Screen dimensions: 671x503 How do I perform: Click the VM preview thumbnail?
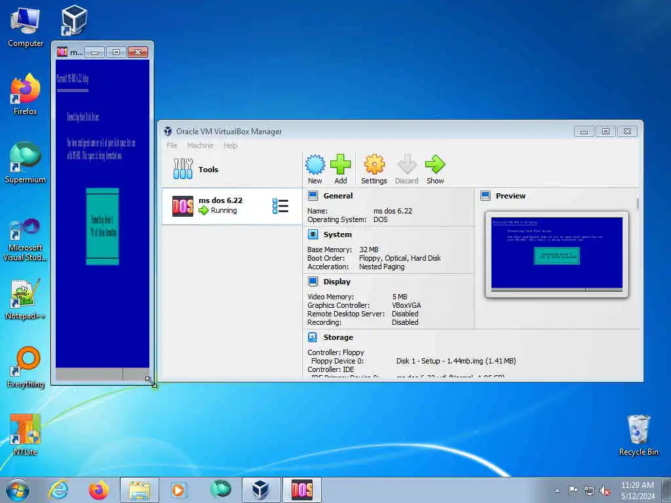pos(557,254)
